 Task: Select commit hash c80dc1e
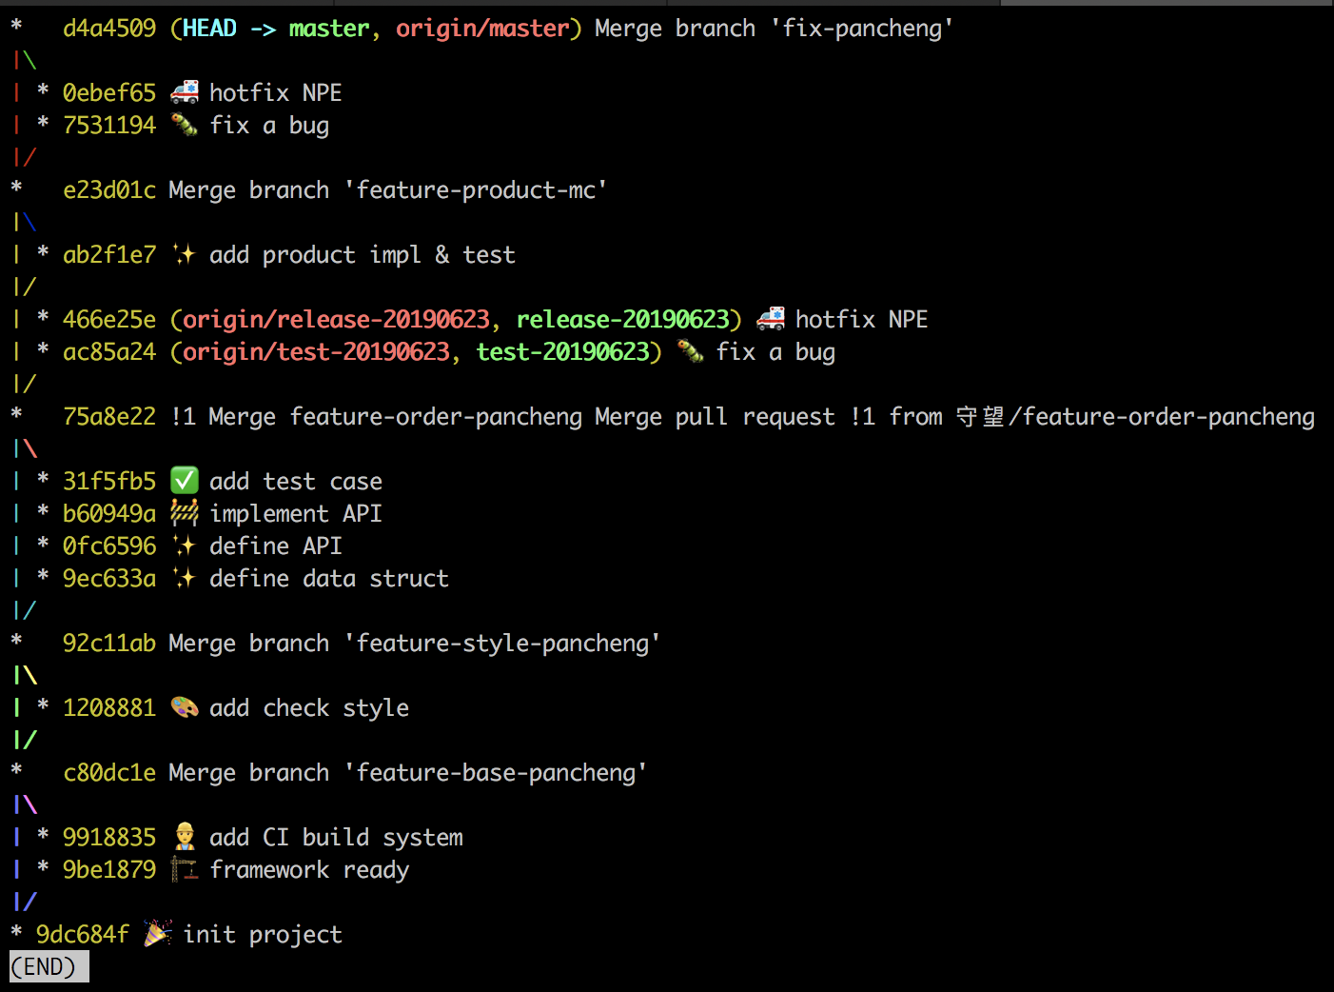click(x=109, y=772)
